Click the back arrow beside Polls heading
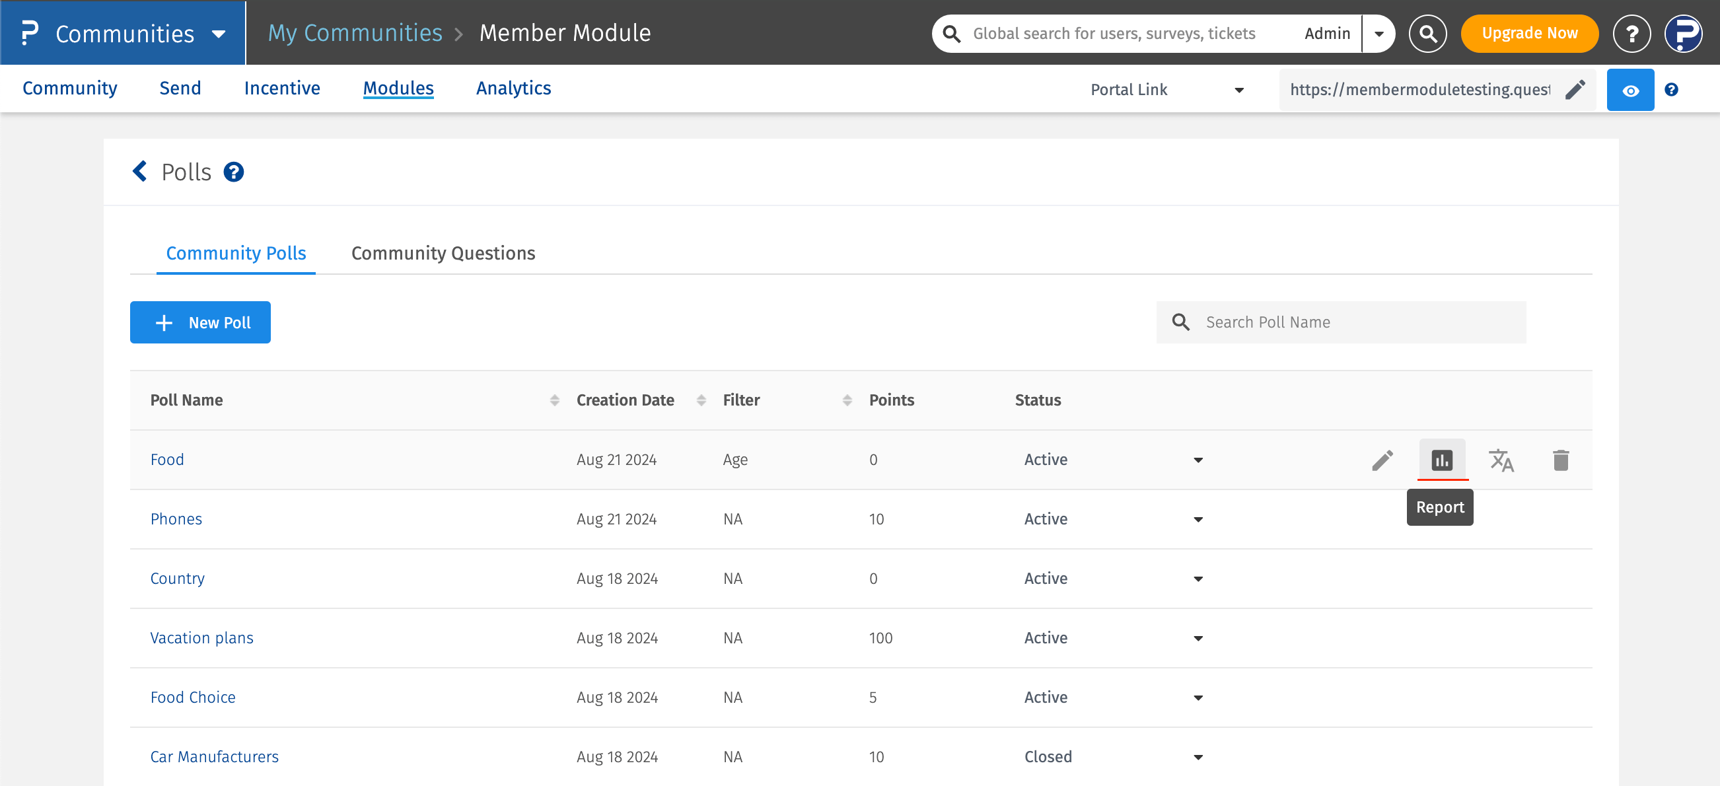 (x=139, y=172)
